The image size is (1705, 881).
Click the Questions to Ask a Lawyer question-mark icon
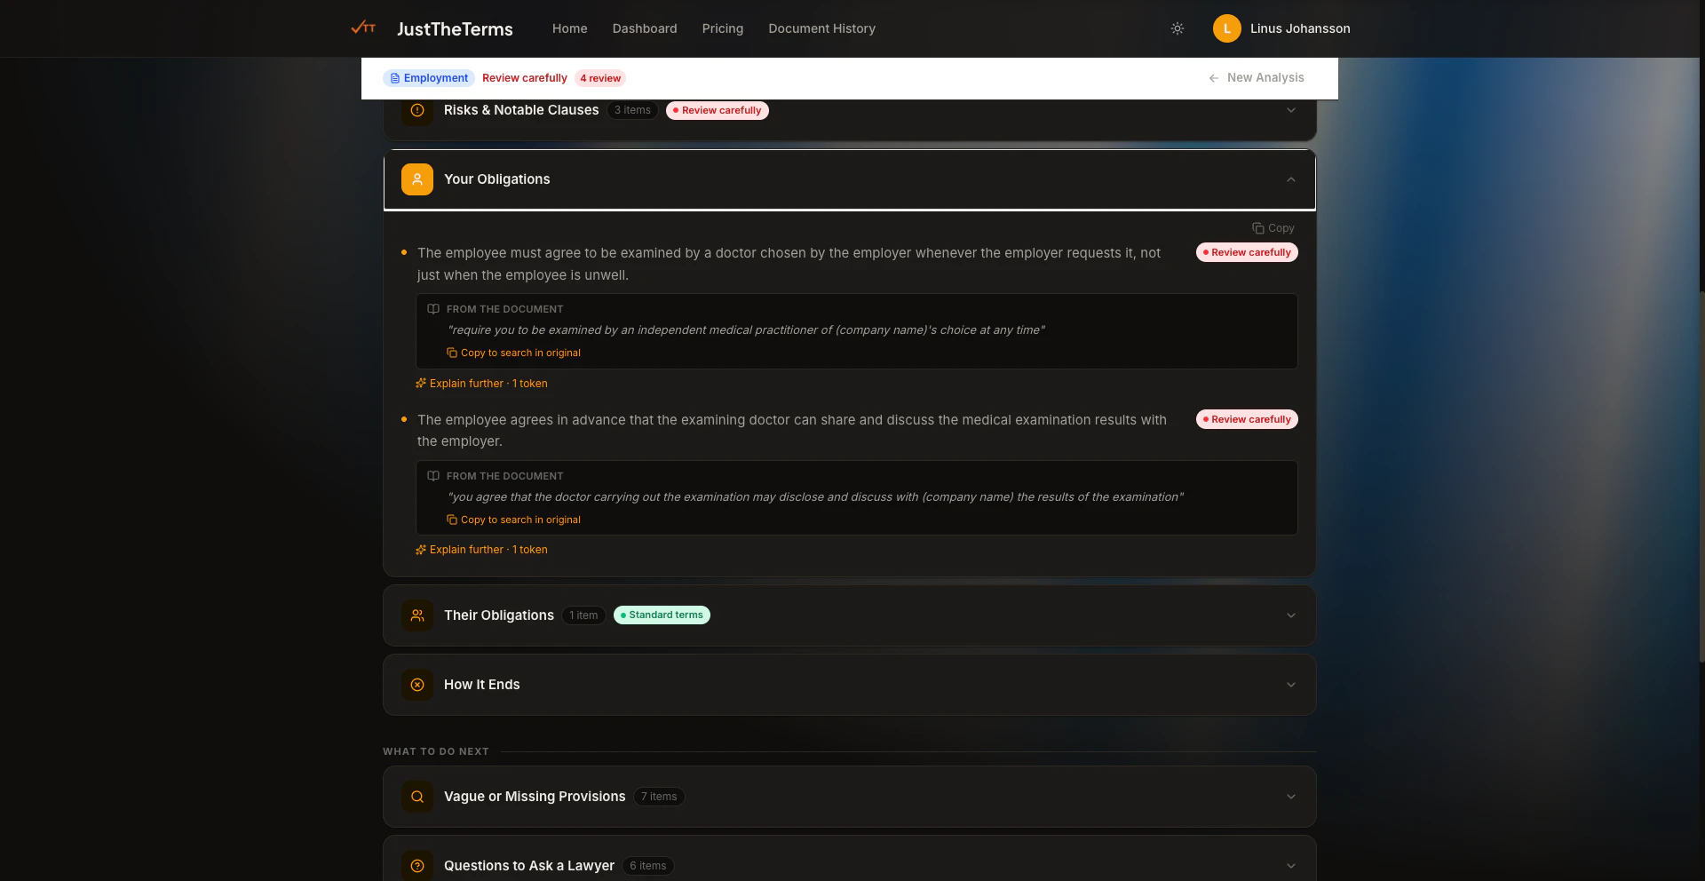point(417,866)
